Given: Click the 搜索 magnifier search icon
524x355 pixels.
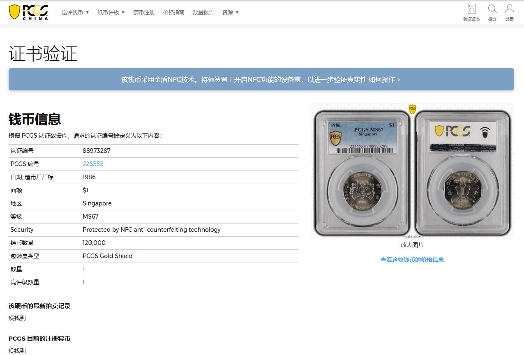Looking at the screenshot, I should (492, 12).
